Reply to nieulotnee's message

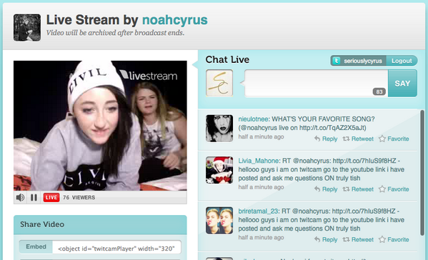[329, 139]
